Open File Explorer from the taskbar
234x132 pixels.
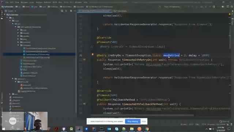[x=132, y=129]
